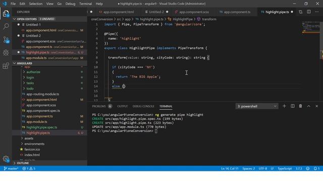Collapse the Open Editors section
The width and height of the screenshot is (323, 181).
(x=49, y=19)
